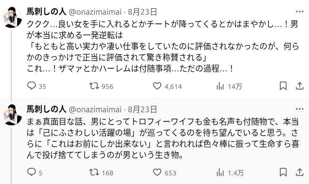Repost the second tweet with 168 reposts
The image size is (309, 184).
point(94,173)
